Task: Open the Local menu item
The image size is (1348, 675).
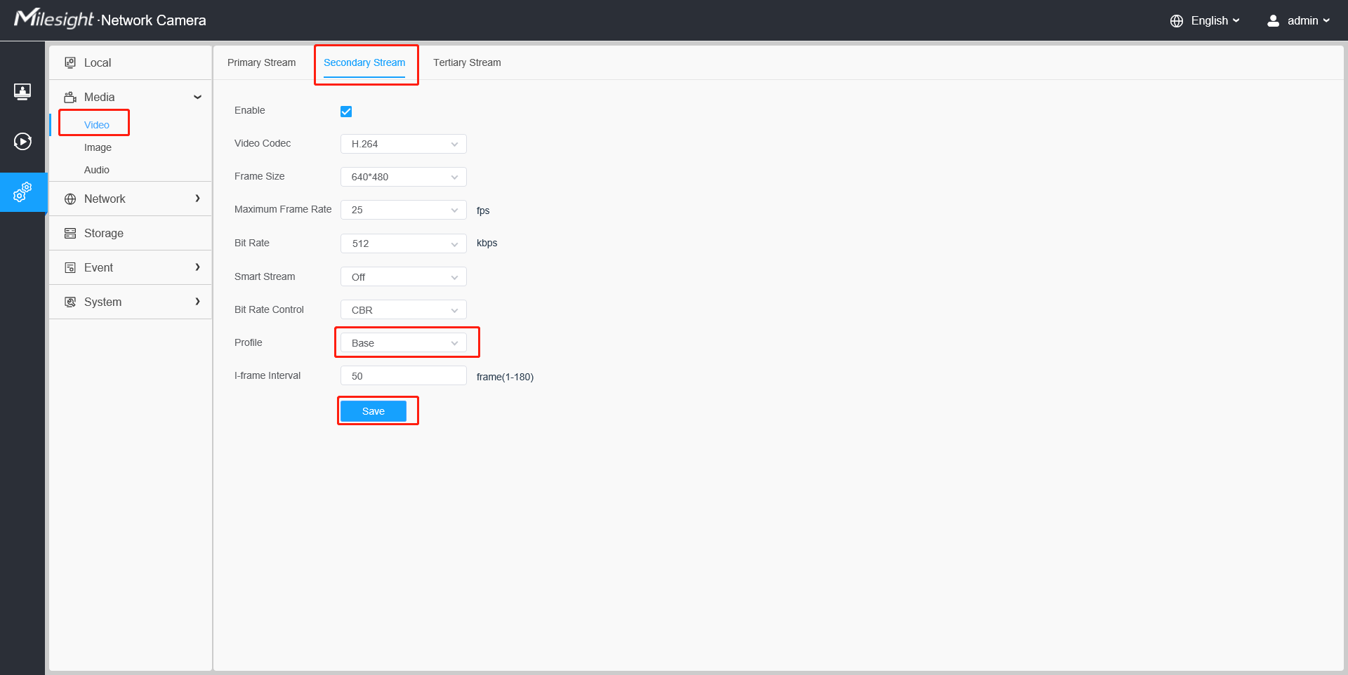Action: 131,62
